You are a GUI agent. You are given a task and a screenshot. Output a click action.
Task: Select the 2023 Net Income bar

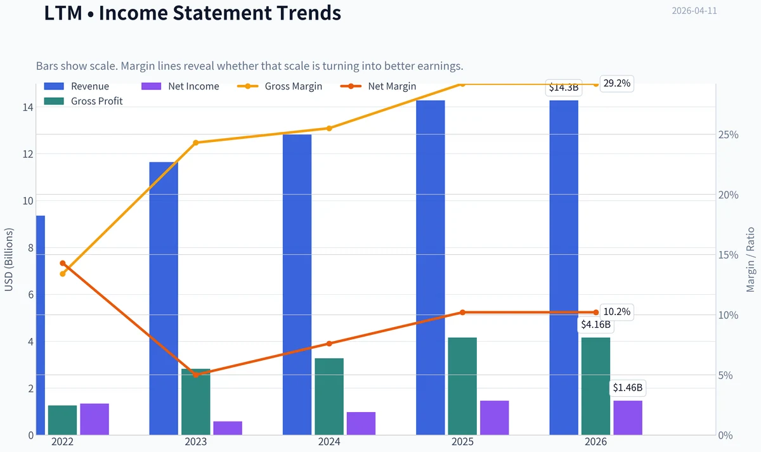click(228, 428)
